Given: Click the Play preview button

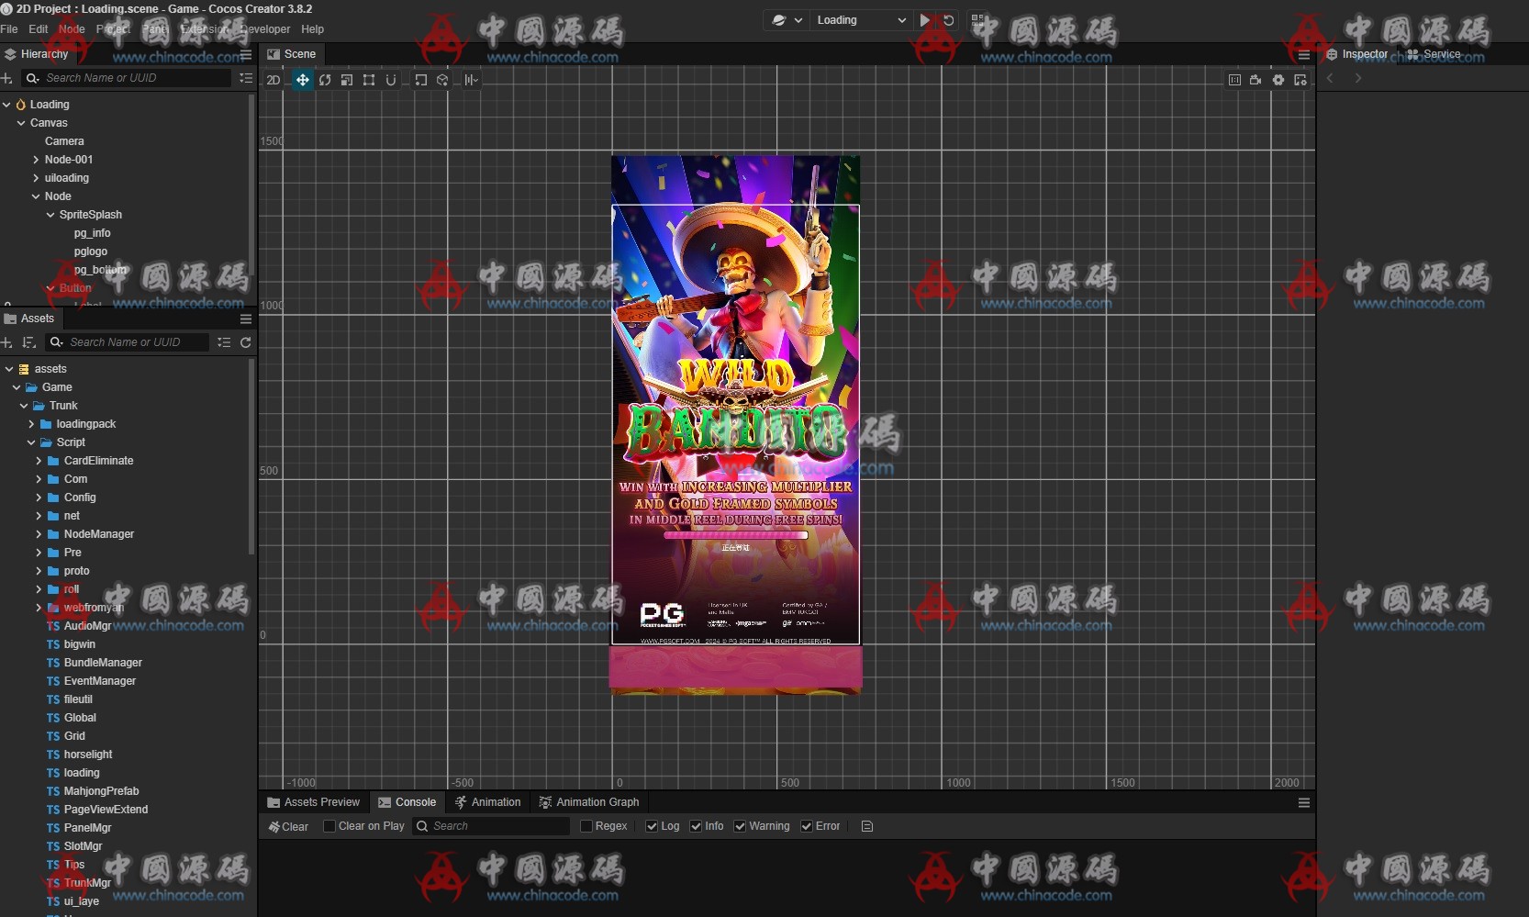Looking at the screenshot, I should point(925,20).
